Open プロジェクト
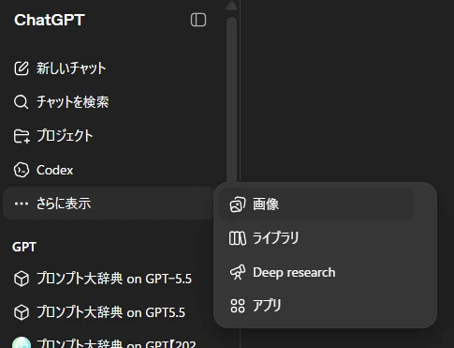Screen dimensions: 454x348 coord(109,136)
